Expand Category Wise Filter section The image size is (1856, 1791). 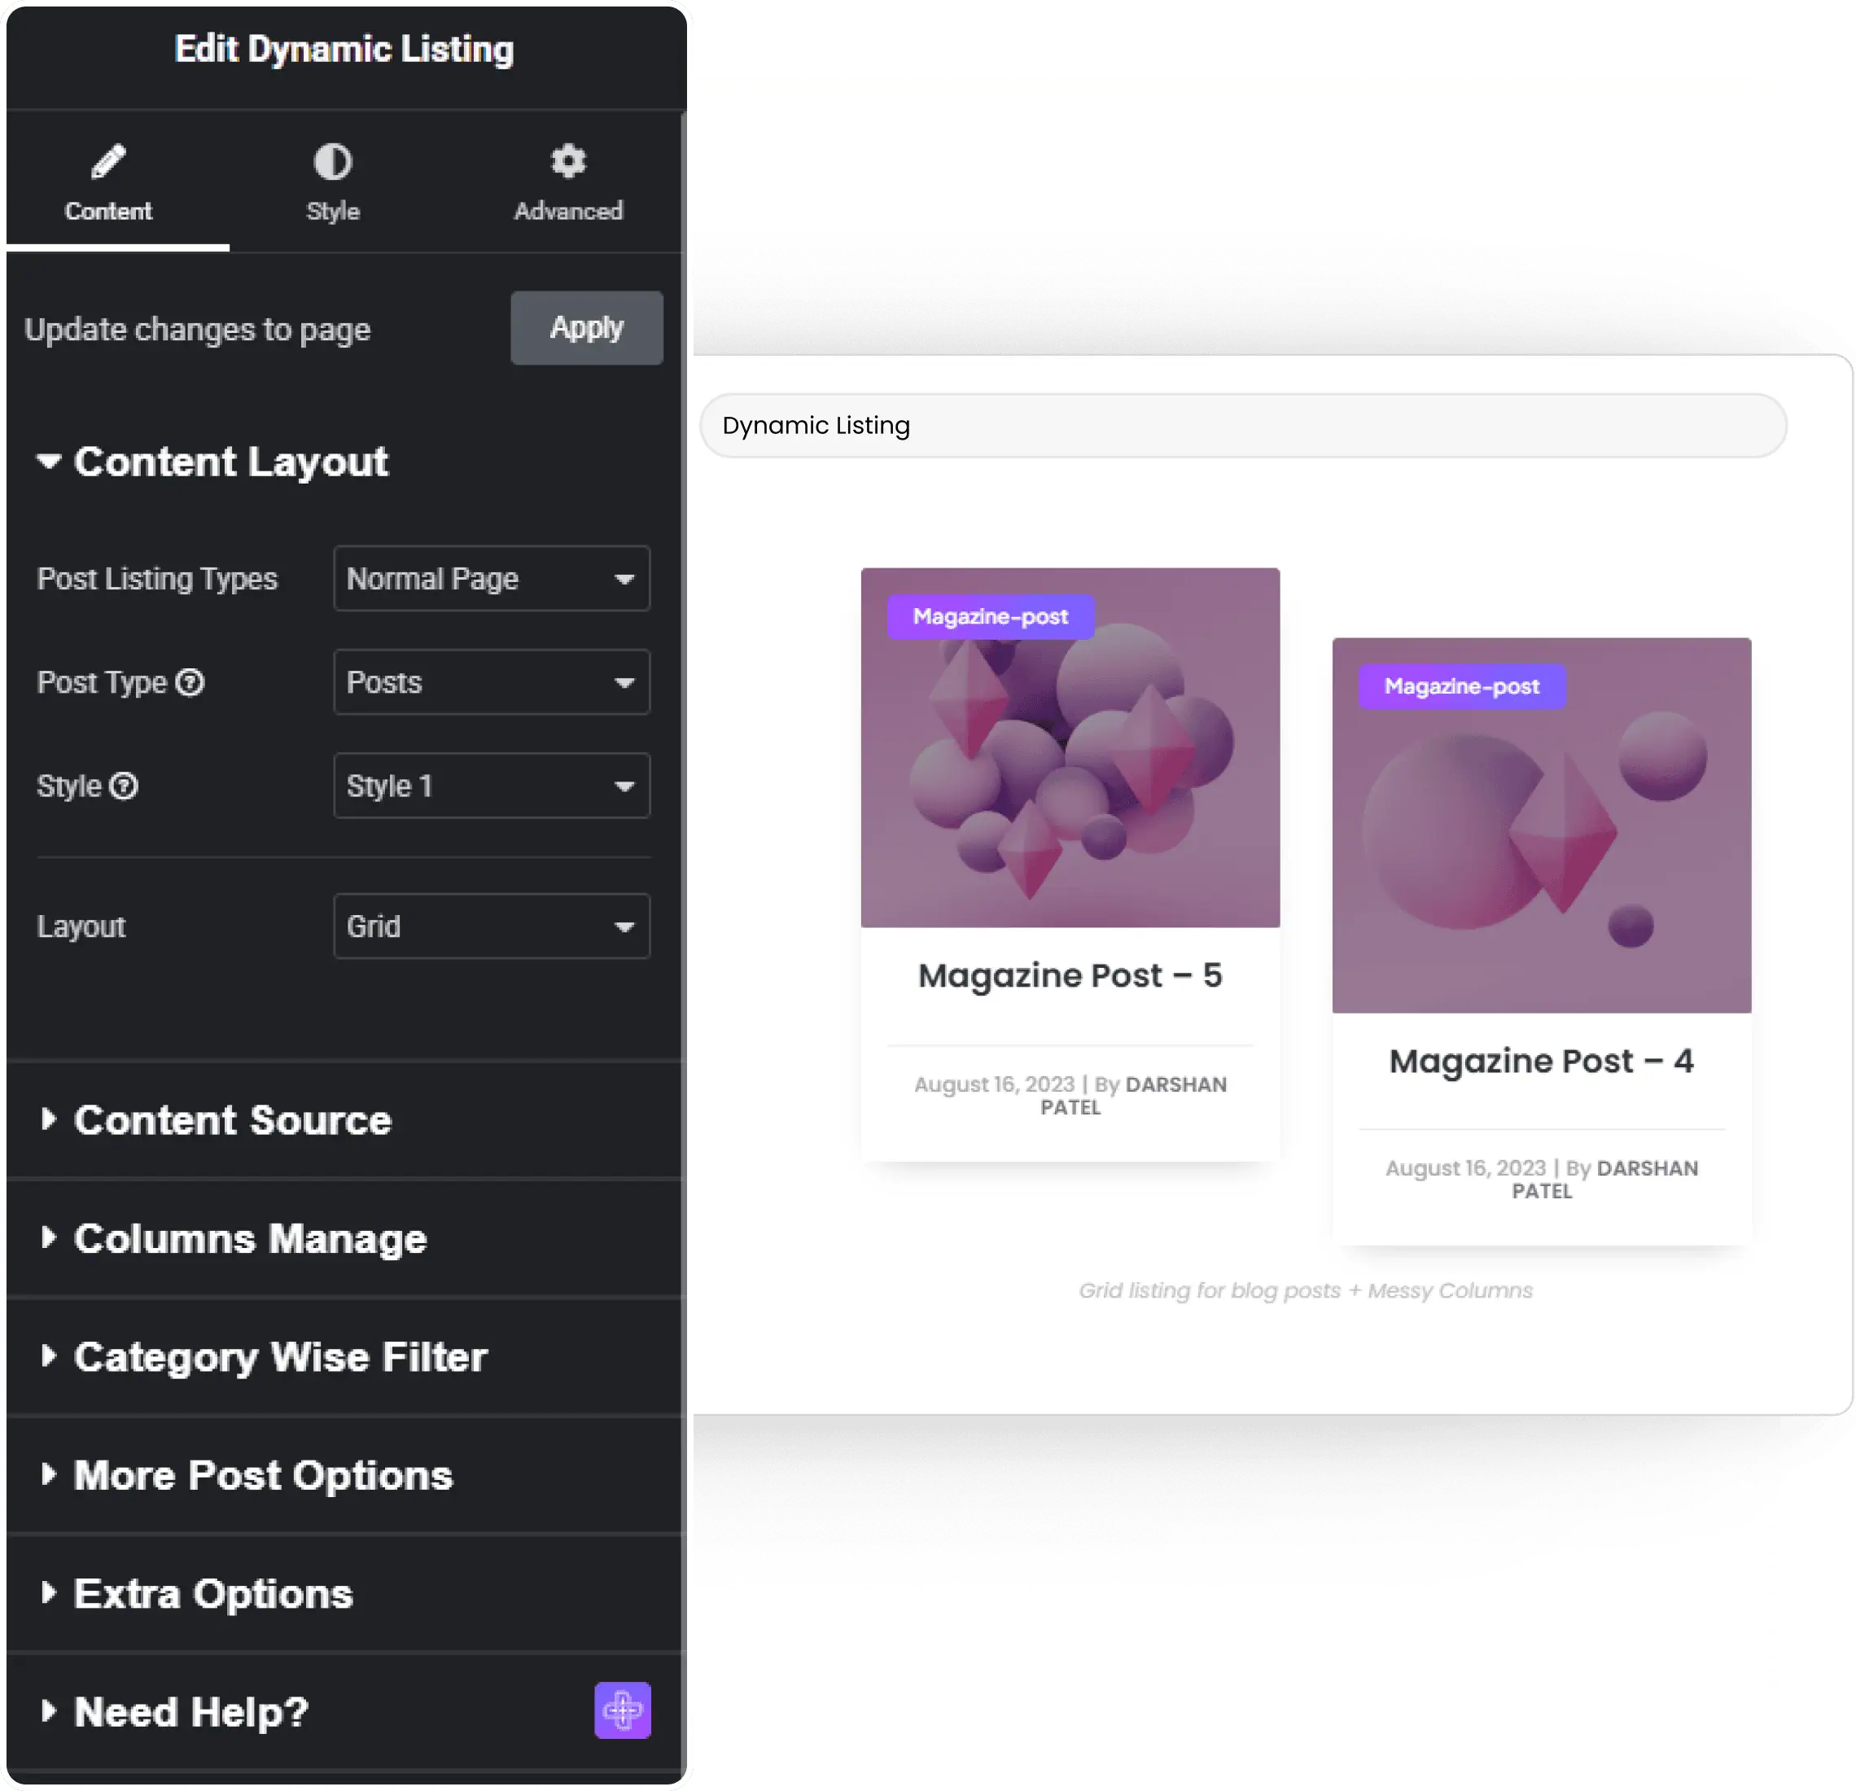click(280, 1357)
